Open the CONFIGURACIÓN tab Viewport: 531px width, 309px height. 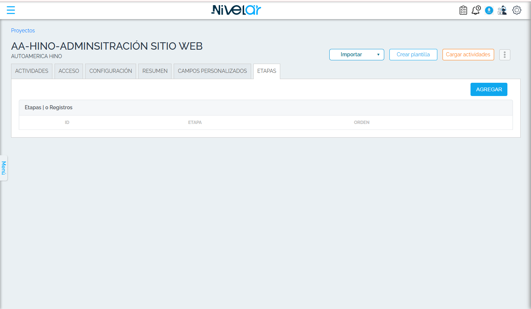pos(111,71)
